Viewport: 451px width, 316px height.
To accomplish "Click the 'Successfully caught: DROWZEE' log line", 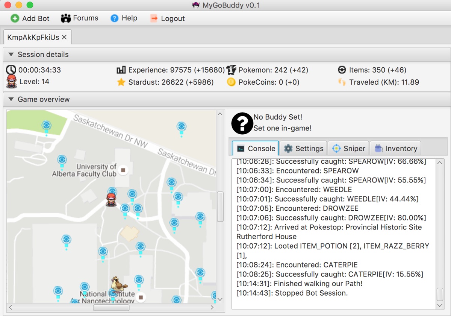I will point(331,218).
